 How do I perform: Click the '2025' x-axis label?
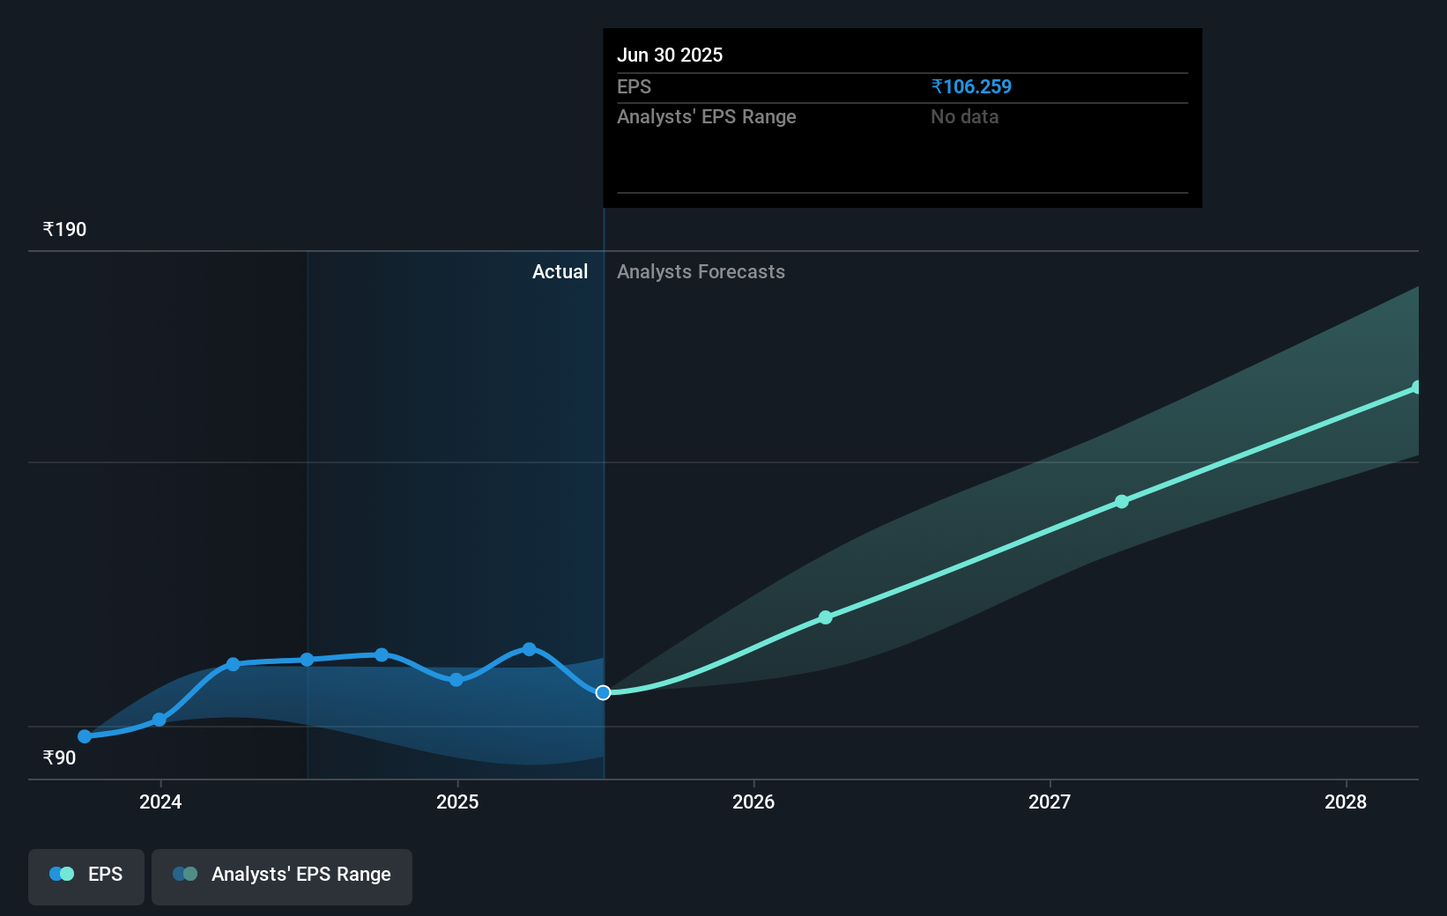(457, 801)
